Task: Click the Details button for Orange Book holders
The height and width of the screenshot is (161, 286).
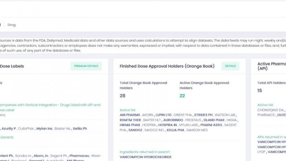Action: click(x=230, y=66)
